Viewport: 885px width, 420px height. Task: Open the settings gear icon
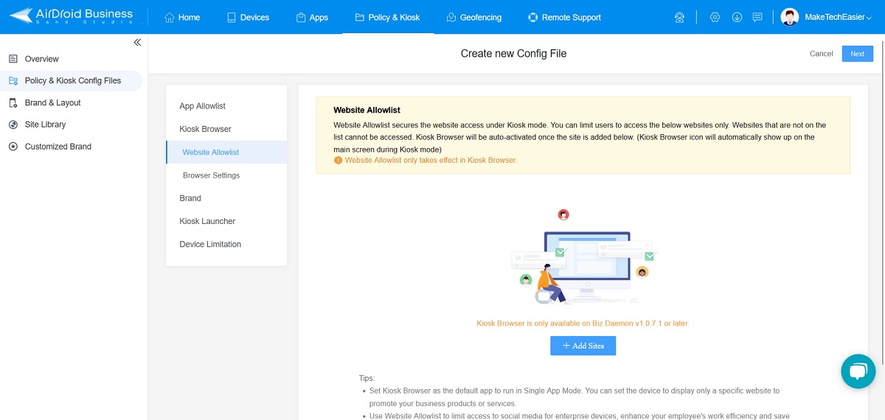tap(715, 17)
